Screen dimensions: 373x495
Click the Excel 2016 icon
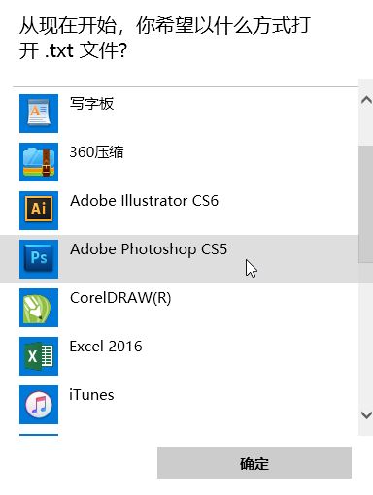click(x=39, y=356)
